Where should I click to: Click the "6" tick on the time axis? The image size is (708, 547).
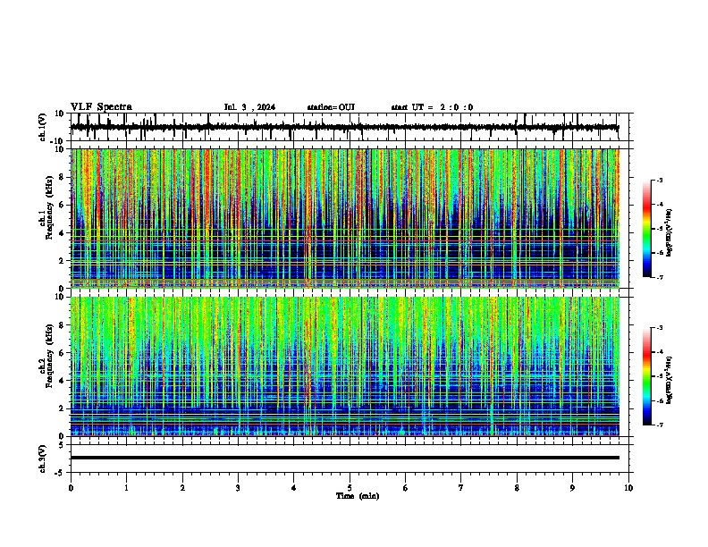406,488
